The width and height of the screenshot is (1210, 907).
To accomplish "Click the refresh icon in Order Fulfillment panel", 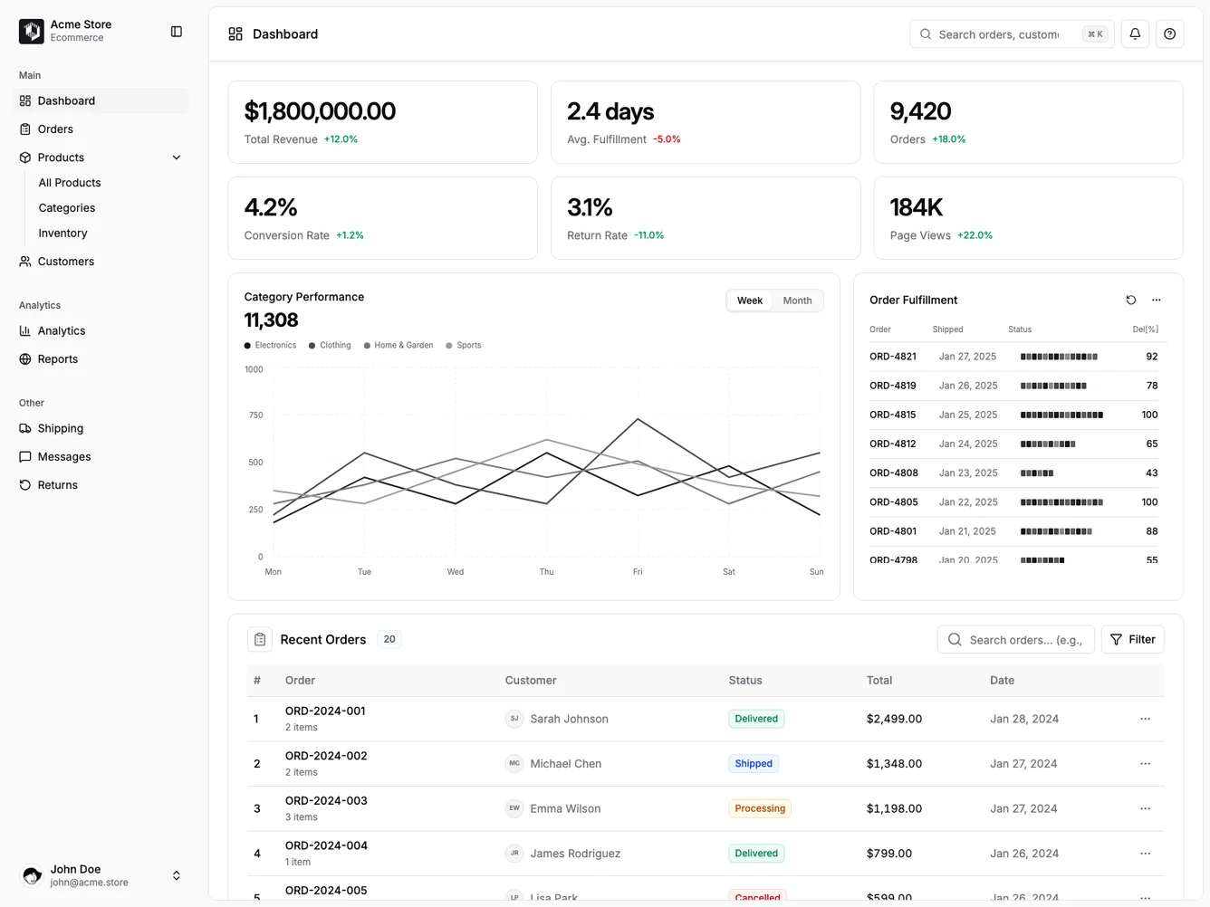I will point(1130,300).
